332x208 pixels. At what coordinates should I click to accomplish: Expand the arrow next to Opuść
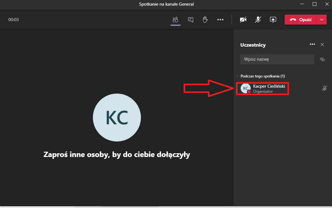[322, 20]
